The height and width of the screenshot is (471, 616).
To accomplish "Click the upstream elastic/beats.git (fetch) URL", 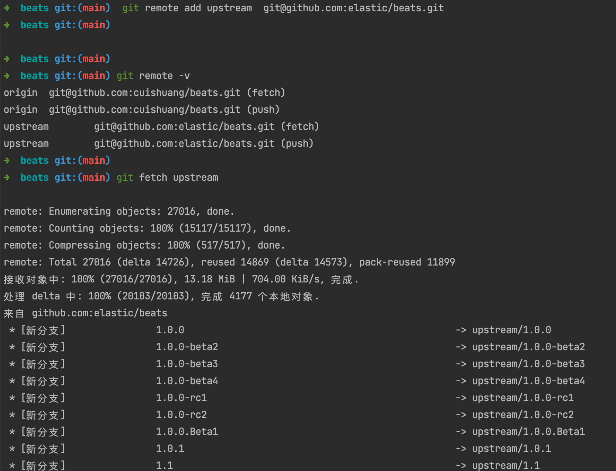I will click(184, 127).
